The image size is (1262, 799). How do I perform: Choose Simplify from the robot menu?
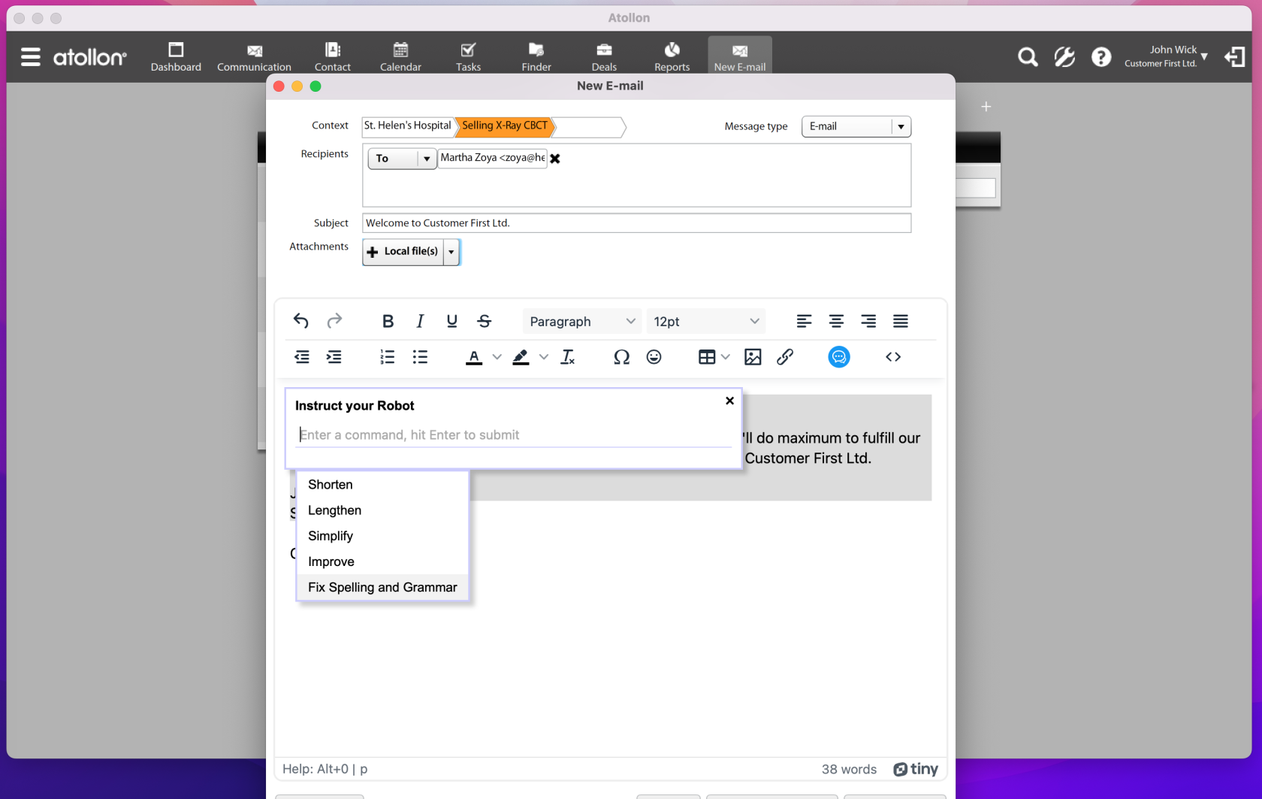tap(383, 536)
